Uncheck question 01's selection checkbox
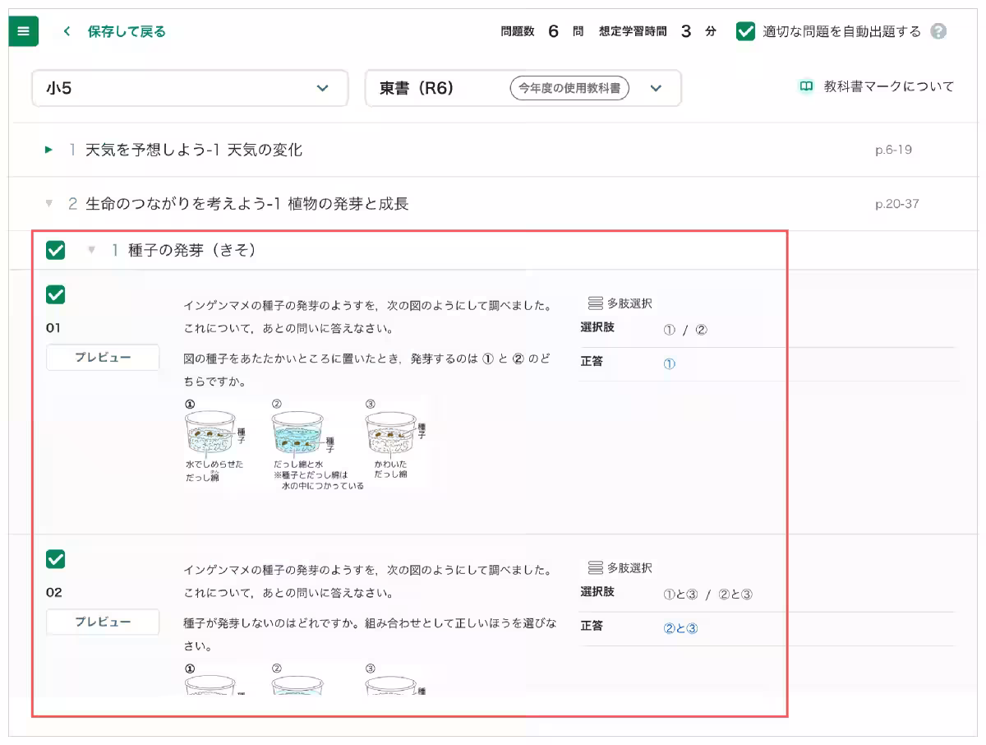 point(54,294)
